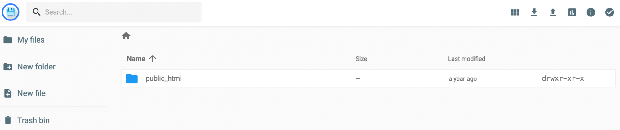Open My files in sidebar
Viewport: 620px width, 130px height.
coord(31,40)
